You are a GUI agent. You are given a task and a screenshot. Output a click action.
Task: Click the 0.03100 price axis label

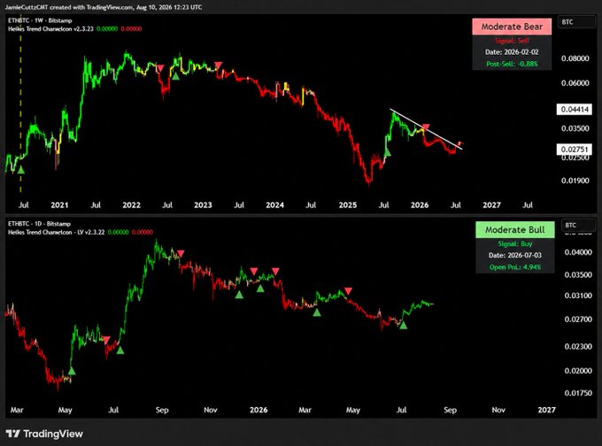578,296
